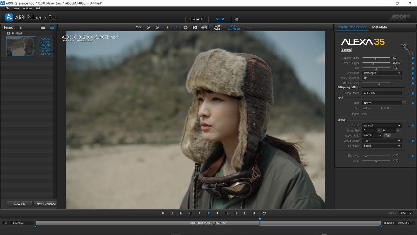
Task: Toggle the loop playback icon
Action: point(264,213)
